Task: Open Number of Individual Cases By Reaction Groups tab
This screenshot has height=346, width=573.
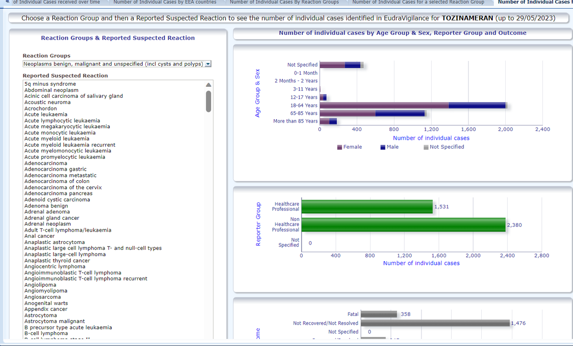Action: tap(284, 2)
